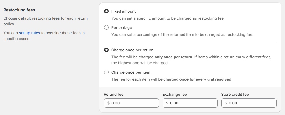
Task: Click the Charge once per return label
Action: [132, 50]
